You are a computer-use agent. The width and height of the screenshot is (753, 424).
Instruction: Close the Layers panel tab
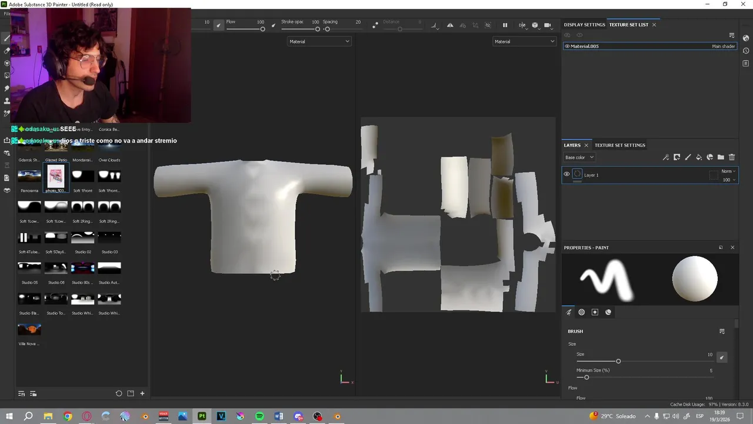(586, 145)
